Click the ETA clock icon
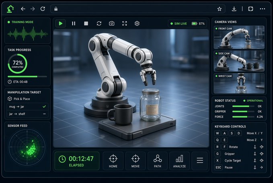Screen dimensions: 273x183 10,82
